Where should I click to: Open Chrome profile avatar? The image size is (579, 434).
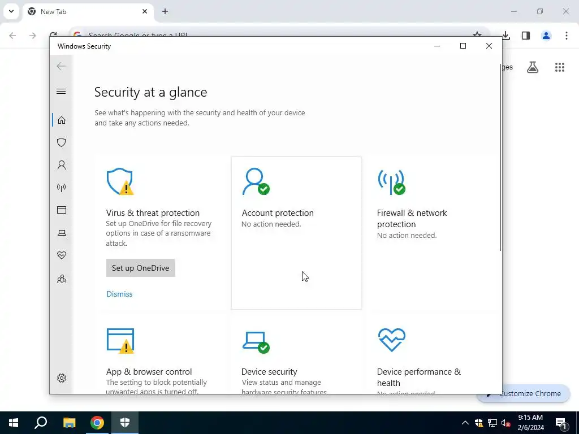click(x=546, y=36)
